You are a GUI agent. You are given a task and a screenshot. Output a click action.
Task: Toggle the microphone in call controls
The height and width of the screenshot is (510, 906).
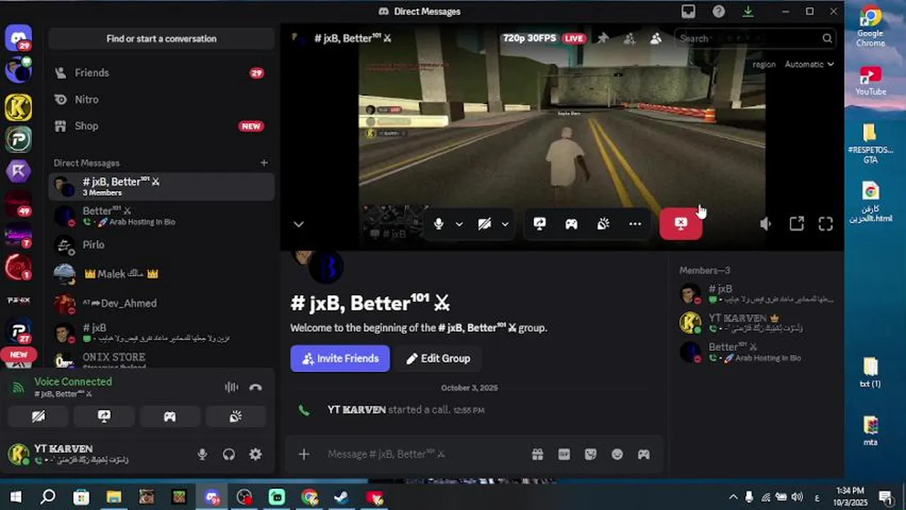[439, 224]
